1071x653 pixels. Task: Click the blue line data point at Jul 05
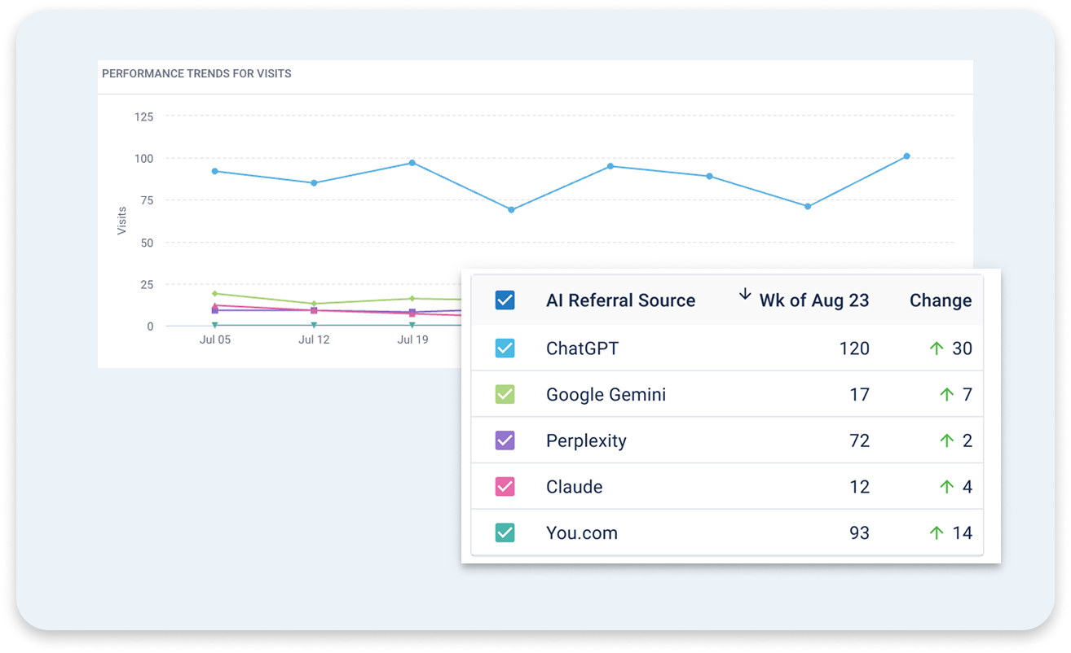click(x=214, y=171)
